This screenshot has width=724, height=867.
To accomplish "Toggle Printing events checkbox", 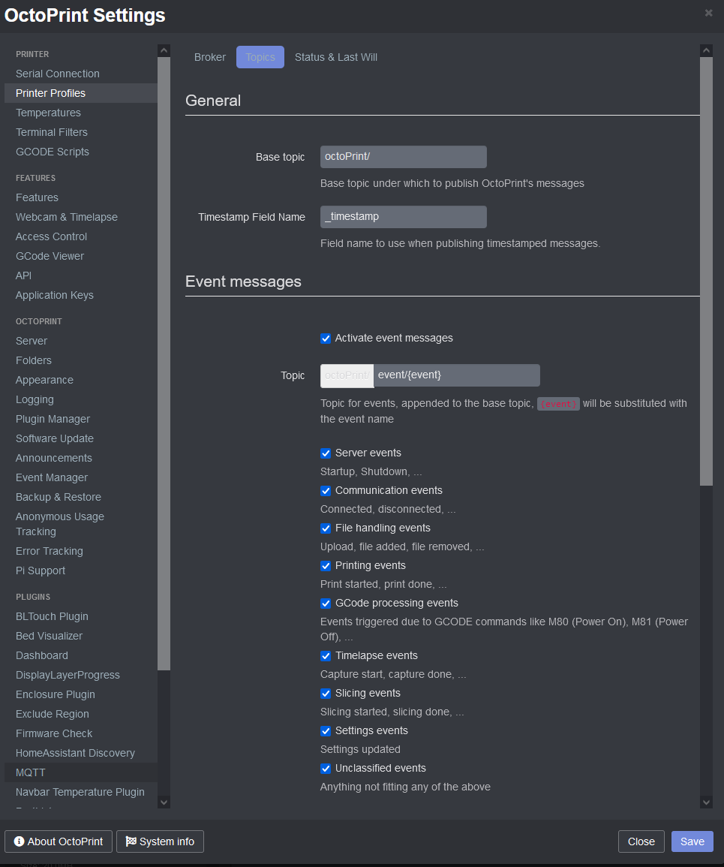I will tap(326, 566).
